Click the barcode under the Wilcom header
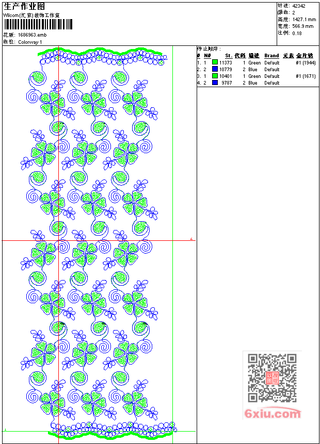Image resolution: width=320 pixels, height=444 pixels. [x=36, y=25]
